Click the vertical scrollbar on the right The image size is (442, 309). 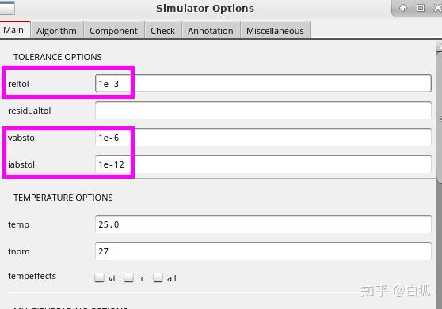439,117
